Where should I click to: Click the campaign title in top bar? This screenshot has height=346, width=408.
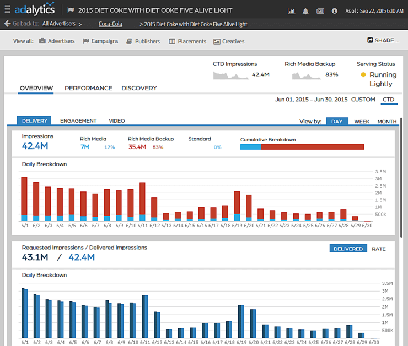tap(155, 10)
